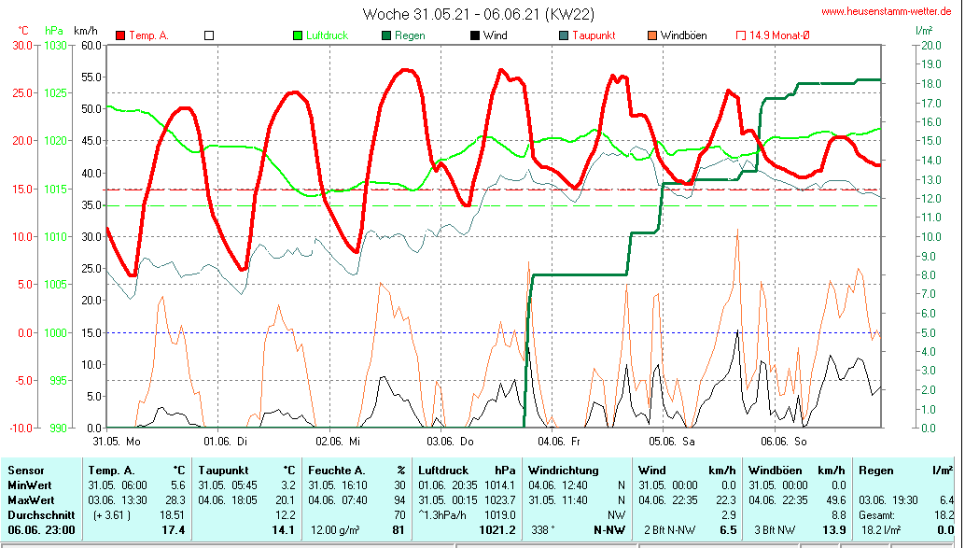The width and height of the screenshot is (965, 548).
Task: Click the red Temp. A. legend swatch
Action: [120, 35]
